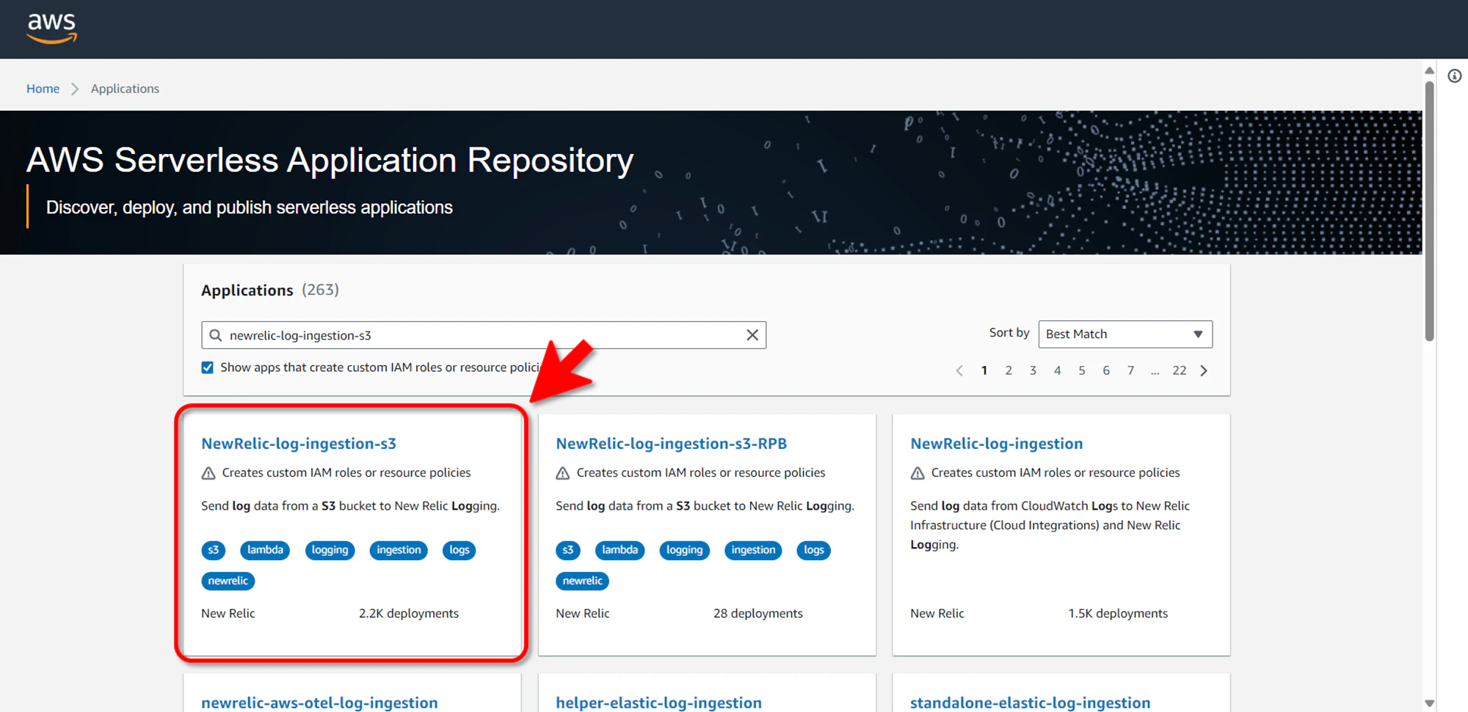Expand pagination ellipsis for more pages
This screenshot has width=1468, height=712.
(1155, 371)
